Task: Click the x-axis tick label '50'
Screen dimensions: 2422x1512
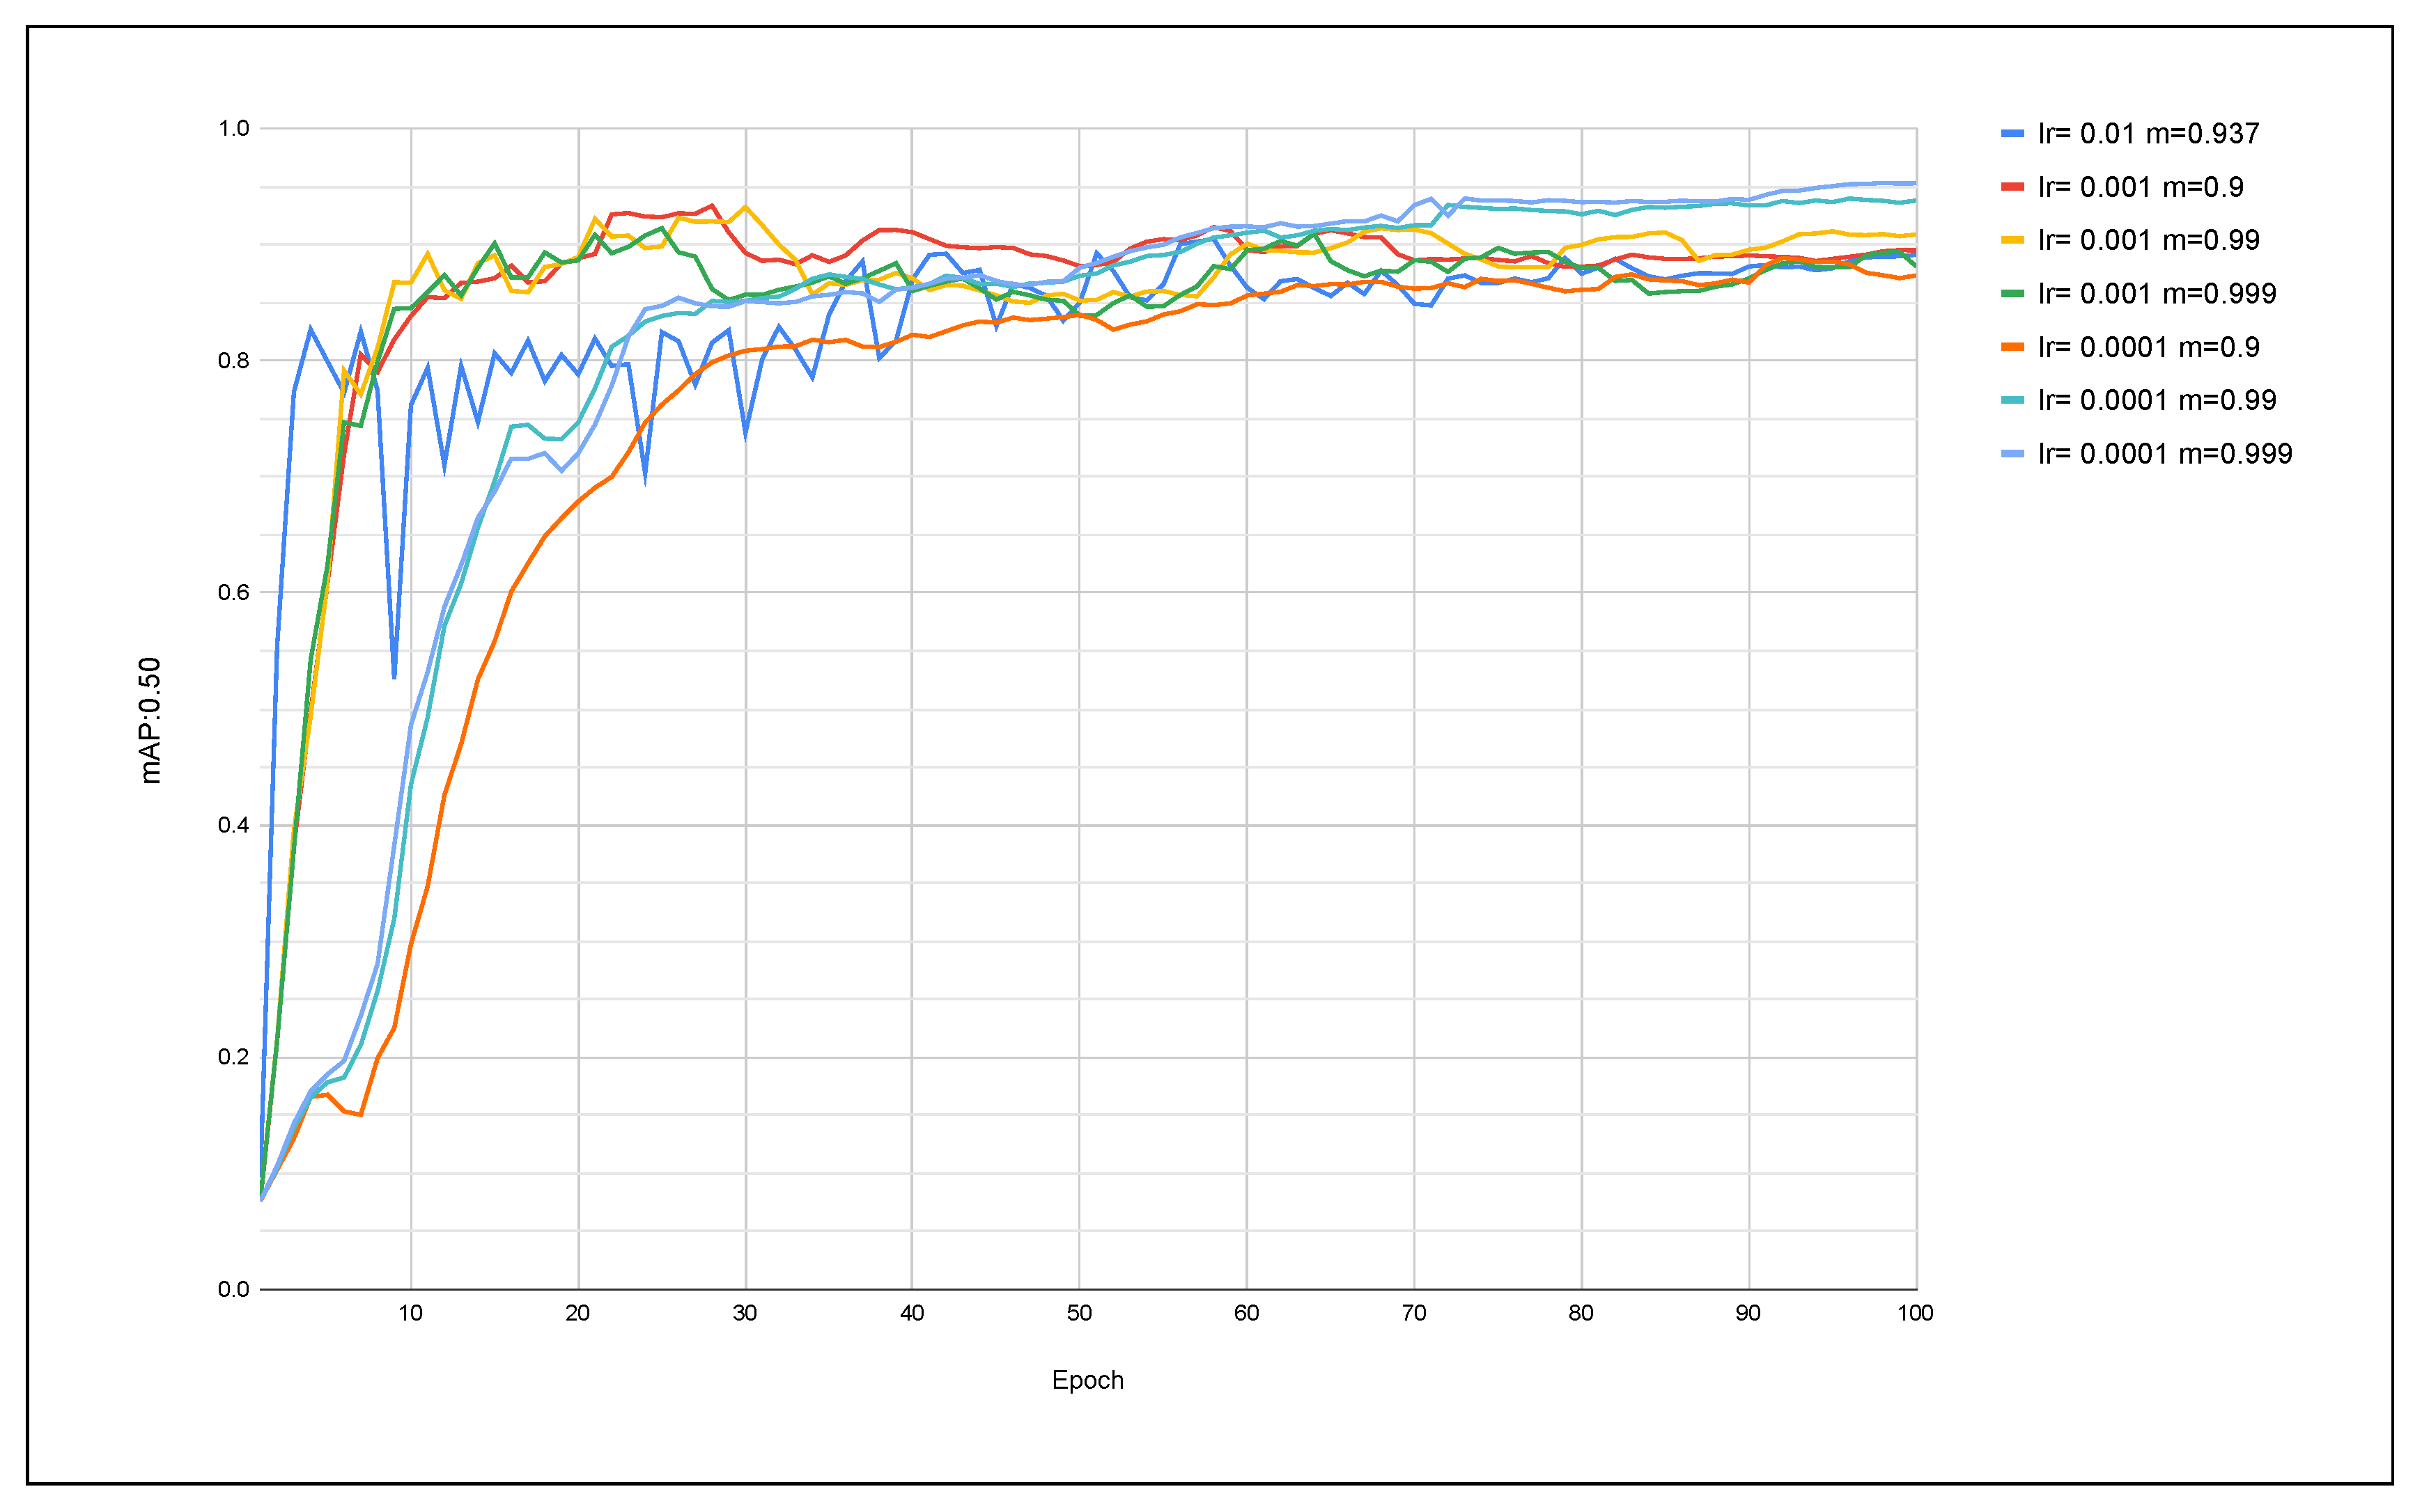Action: click(1078, 1313)
